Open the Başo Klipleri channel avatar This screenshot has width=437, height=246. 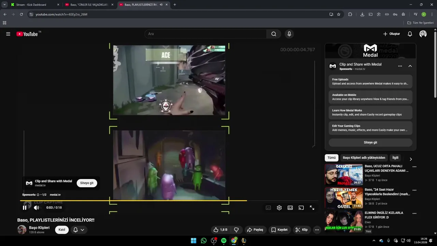click(22, 230)
